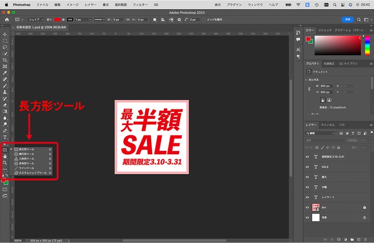Choose 三角形ツール from the flyout
The height and width of the screenshot is (243, 374).
33,159
